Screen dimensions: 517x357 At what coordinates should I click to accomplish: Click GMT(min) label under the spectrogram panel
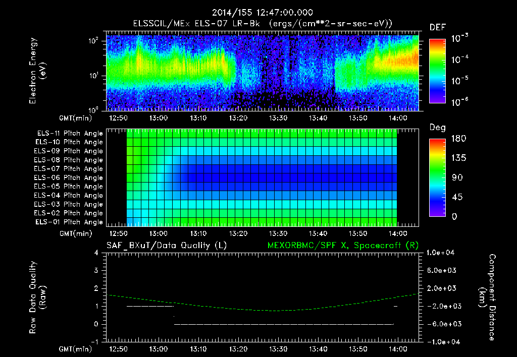76,118
